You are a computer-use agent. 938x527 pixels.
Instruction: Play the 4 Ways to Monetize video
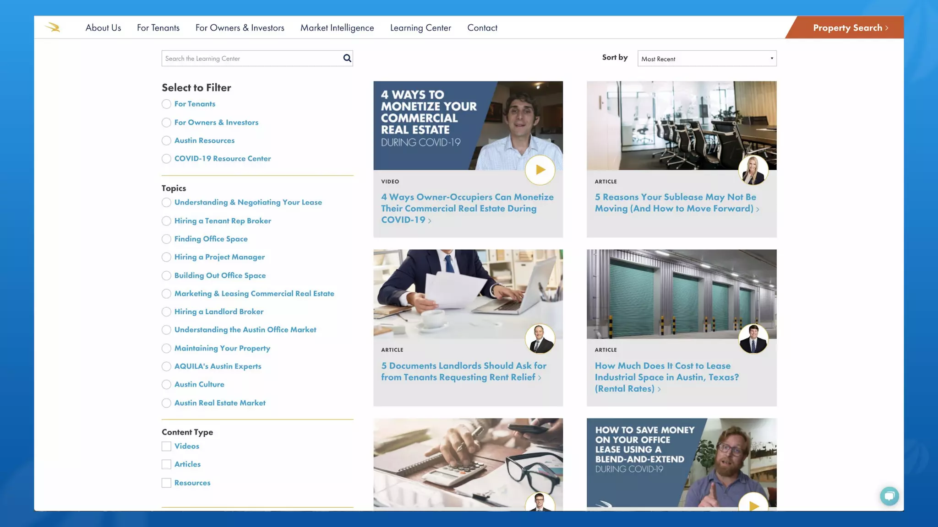coord(540,170)
